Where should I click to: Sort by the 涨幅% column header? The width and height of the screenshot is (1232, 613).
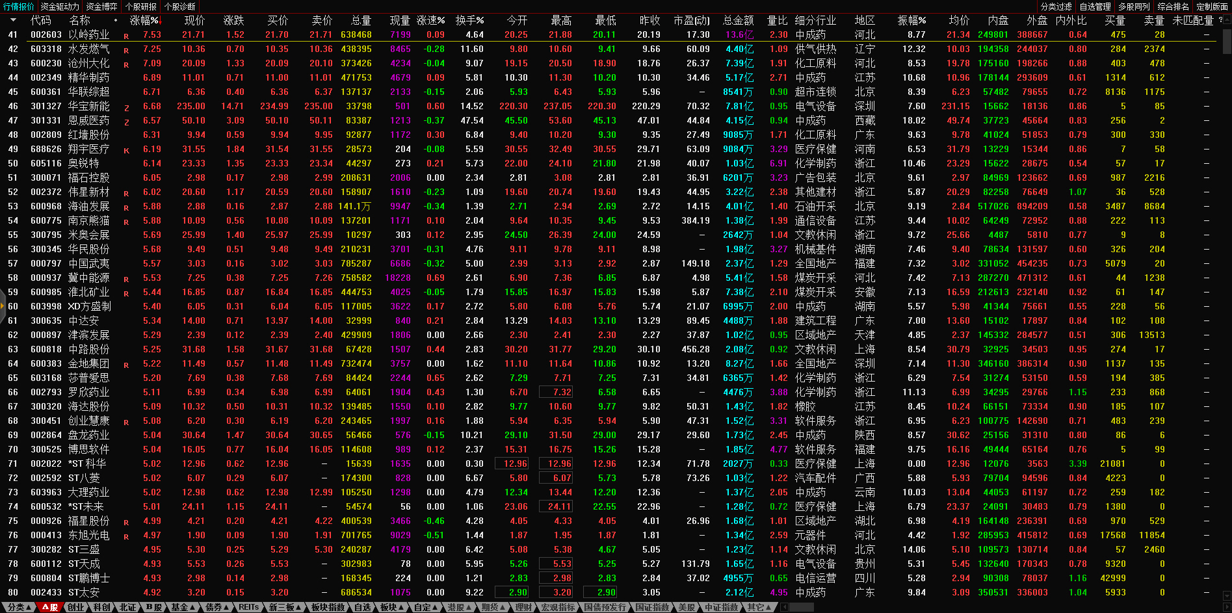coord(144,20)
